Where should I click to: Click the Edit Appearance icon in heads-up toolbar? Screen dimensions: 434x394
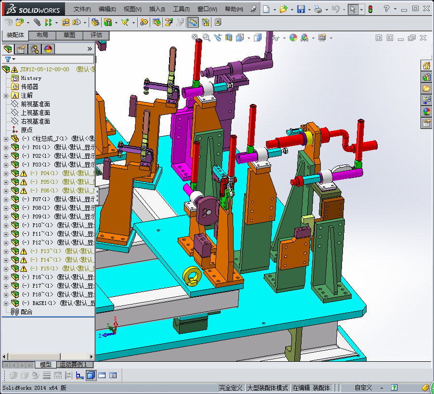pyautogui.click(x=292, y=37)
